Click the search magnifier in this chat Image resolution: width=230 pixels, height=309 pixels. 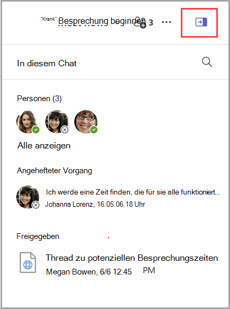207,62
